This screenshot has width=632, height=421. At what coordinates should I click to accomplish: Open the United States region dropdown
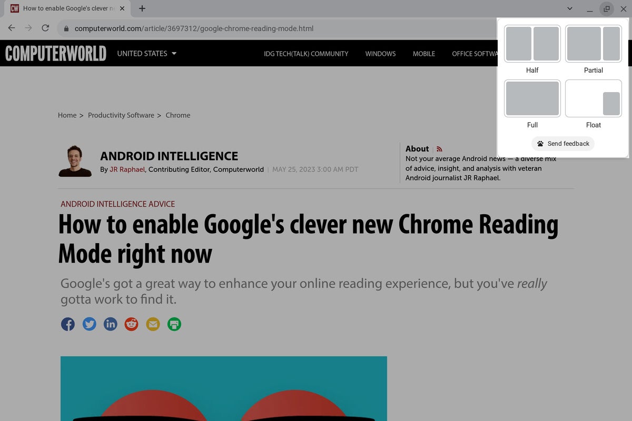pyautogui.click(x=147, y=53)
